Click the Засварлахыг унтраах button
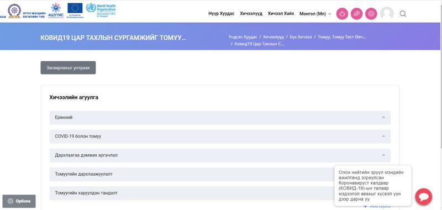 (68, 67)
